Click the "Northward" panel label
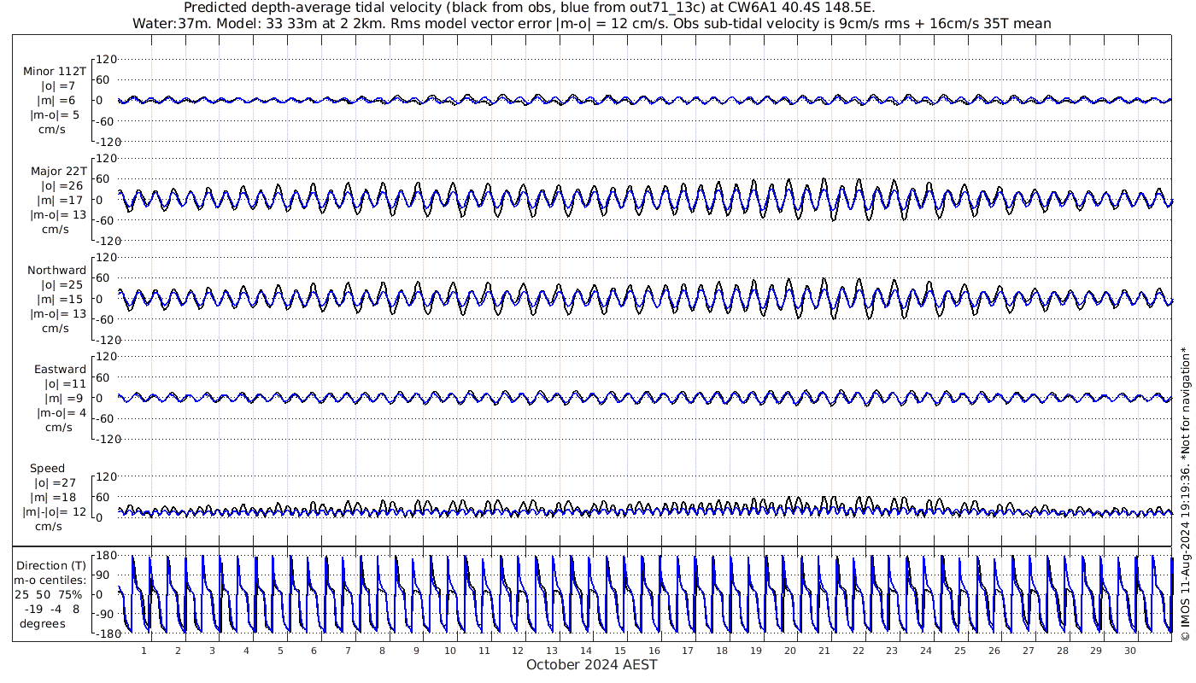 point(56,270)
